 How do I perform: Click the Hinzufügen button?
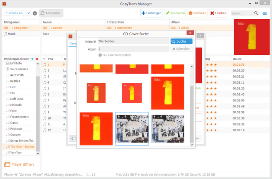point(151,13)
